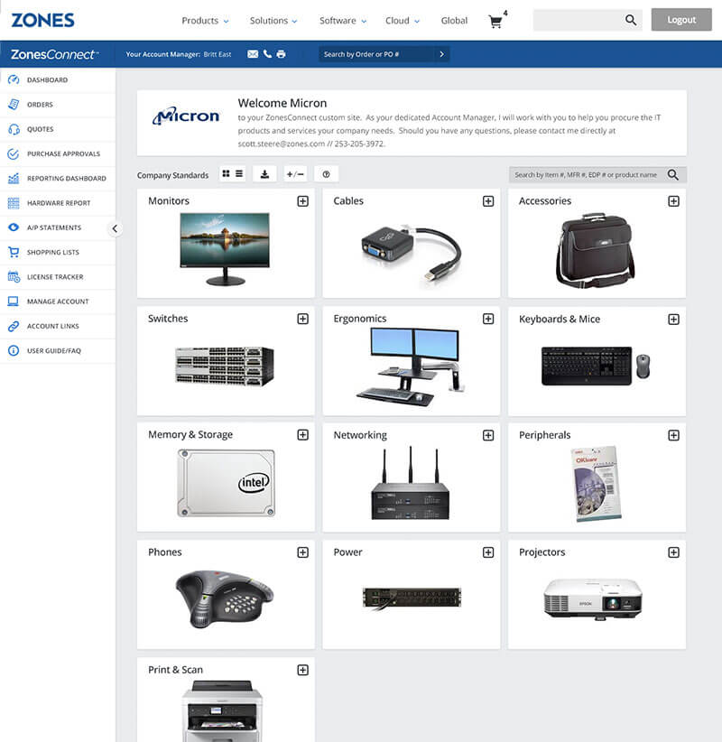Viewport: 722px width, 742px height.
Task: Click the ZONES logo
Action: click(x=42, y=20)
